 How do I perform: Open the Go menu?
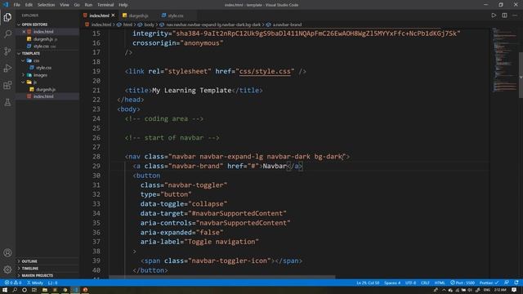click(x=77, y=5)
